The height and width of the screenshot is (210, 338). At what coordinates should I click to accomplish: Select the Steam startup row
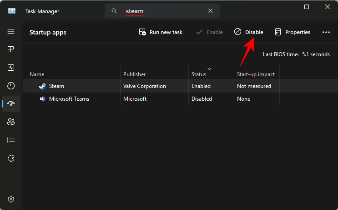(x=180, y=86)
